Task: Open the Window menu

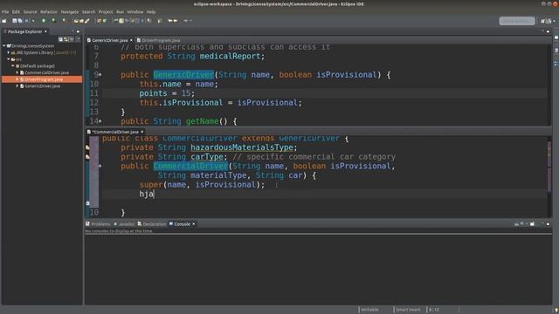Action: click(135, 11)
